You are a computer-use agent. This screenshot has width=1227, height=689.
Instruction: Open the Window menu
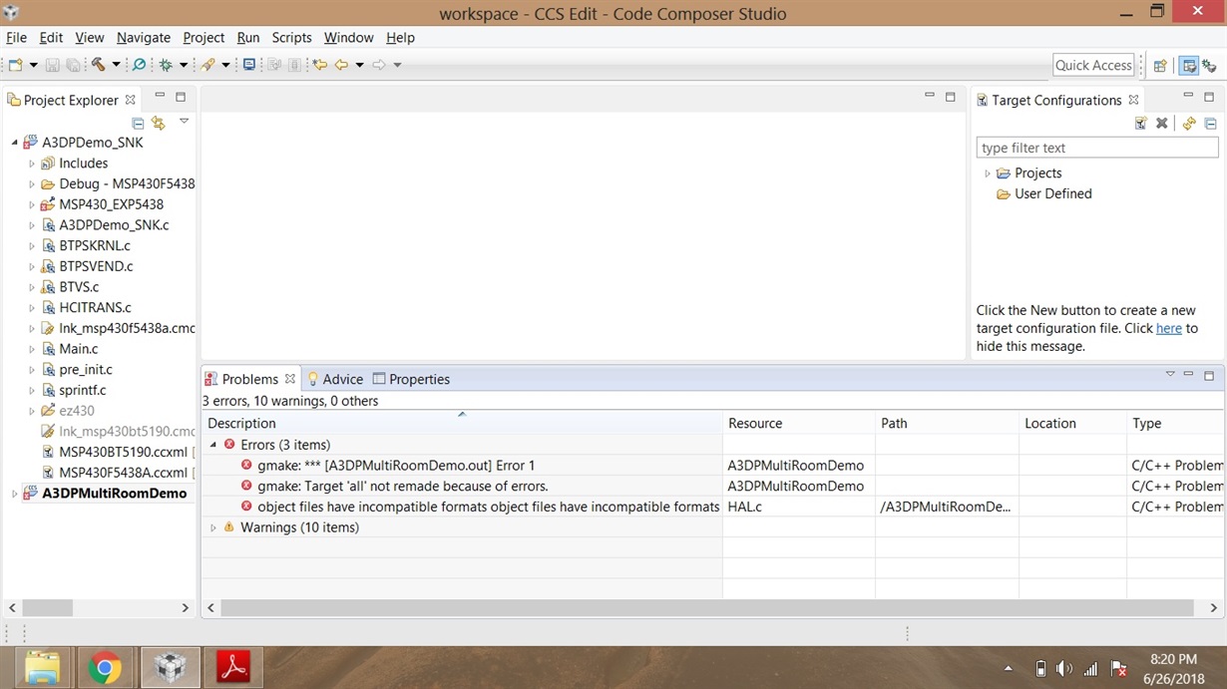(349, 37)
